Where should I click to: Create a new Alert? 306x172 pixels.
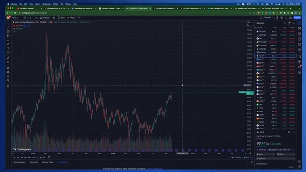point(61,18)
